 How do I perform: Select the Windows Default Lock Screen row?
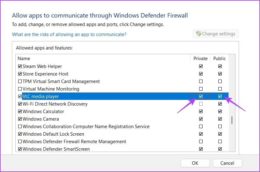click(x=123, y=134)
